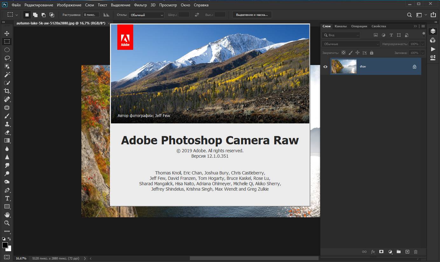Viewport: 440px width, 262px height.
Task: Open the Заливка fill slider arrow
Action: (x=423, y=53)
